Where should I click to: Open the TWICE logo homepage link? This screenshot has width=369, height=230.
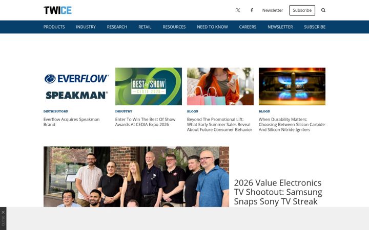(57, 10)
